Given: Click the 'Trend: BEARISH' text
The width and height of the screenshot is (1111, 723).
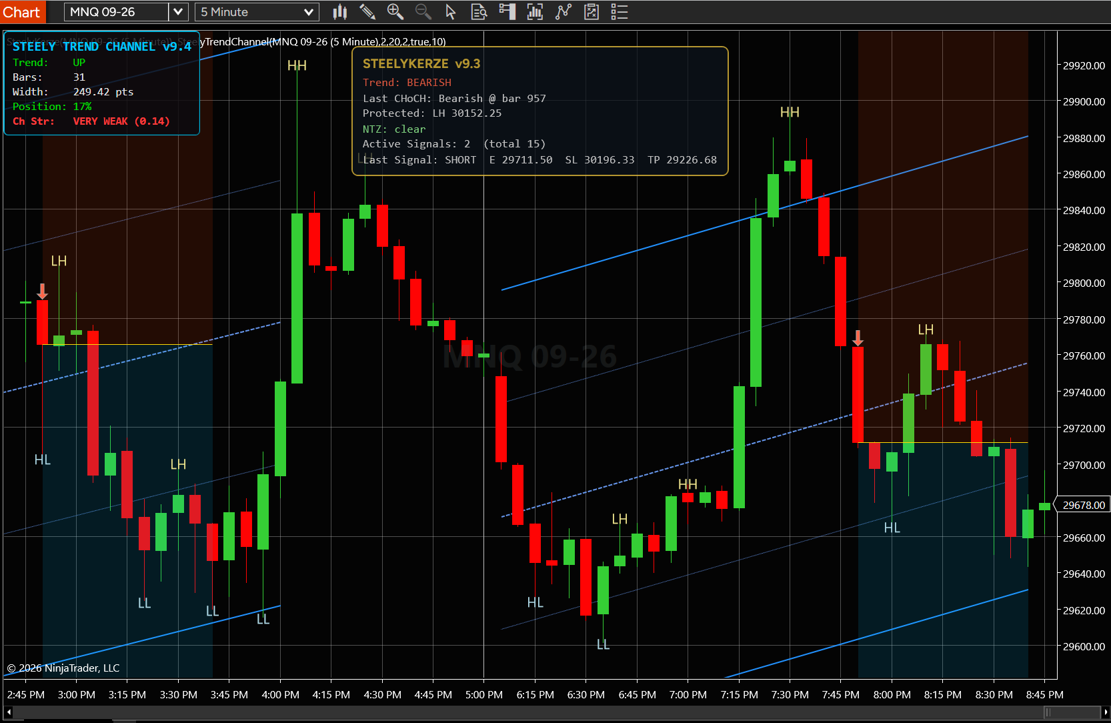Looking at the screenshot, I should click(407, 82).
